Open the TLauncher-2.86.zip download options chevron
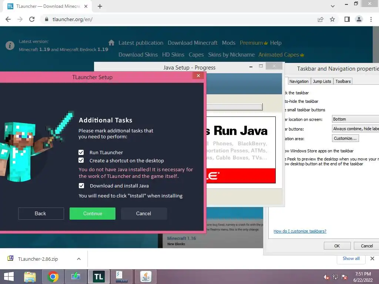 tap(79, 259)
